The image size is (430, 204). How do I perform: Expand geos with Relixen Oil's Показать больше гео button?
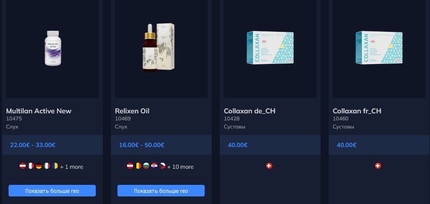click(161, 191)
